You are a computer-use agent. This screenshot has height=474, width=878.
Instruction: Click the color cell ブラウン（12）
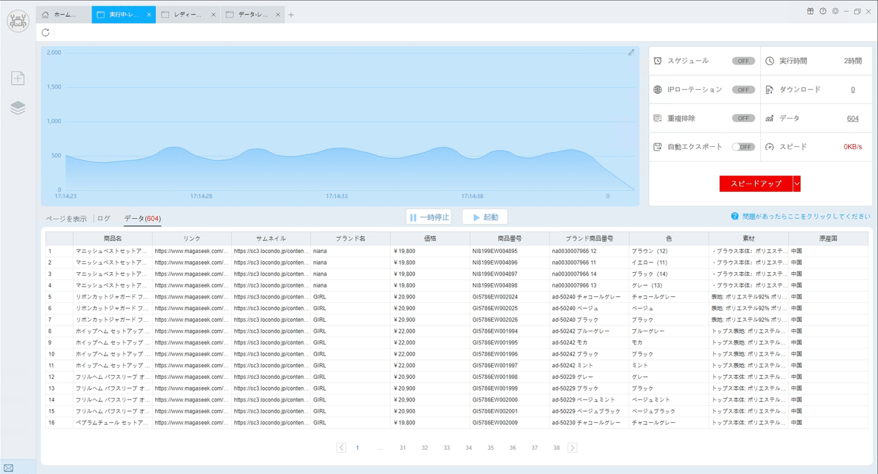point(669,251)
